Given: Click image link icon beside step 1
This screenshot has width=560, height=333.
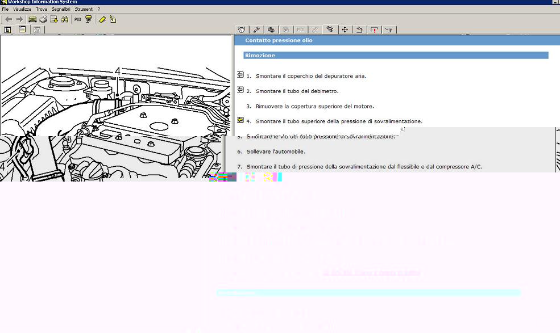Looking at the screenshot, I should 240,74.
